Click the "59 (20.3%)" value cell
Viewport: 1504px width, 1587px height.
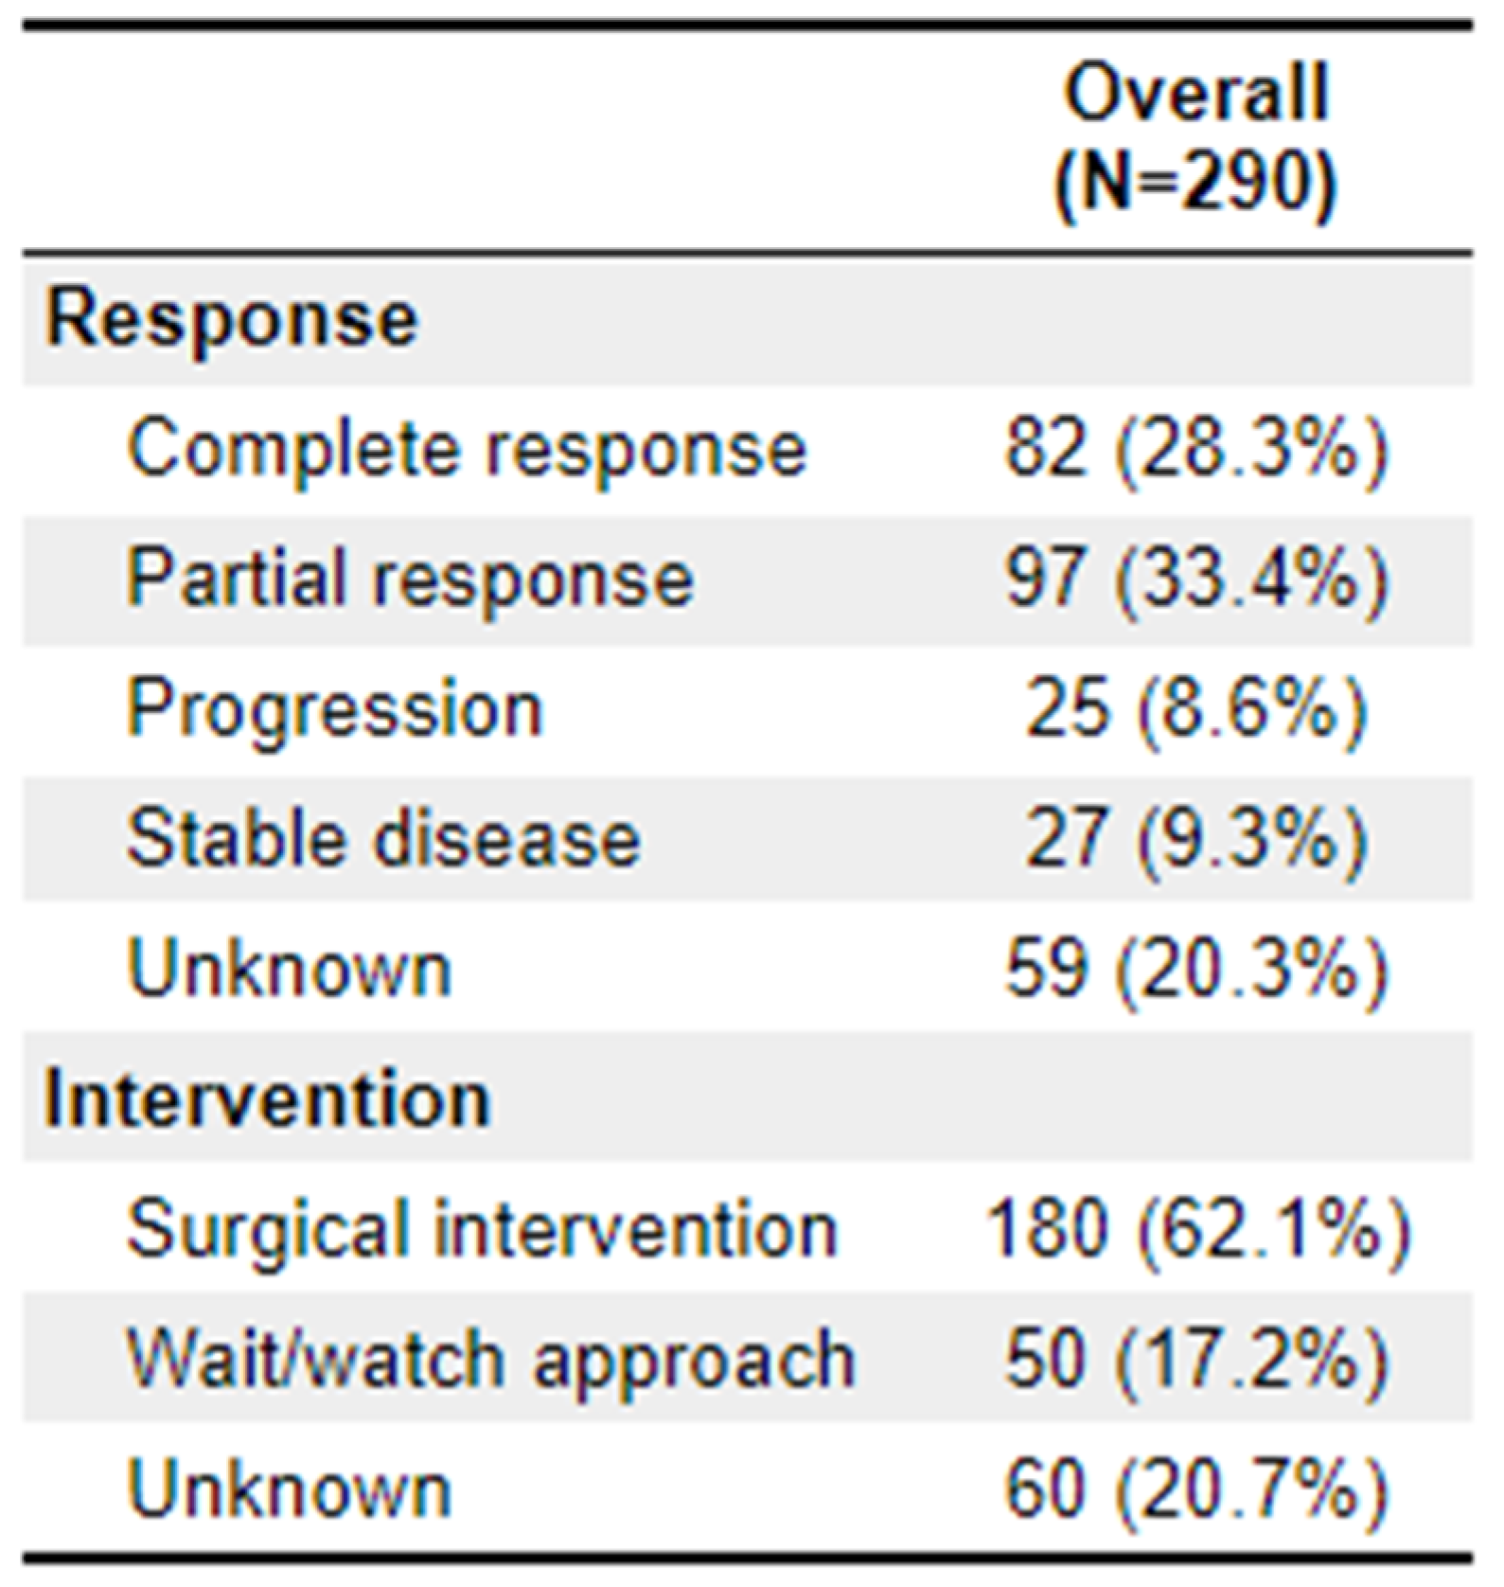coord(1196,969)
